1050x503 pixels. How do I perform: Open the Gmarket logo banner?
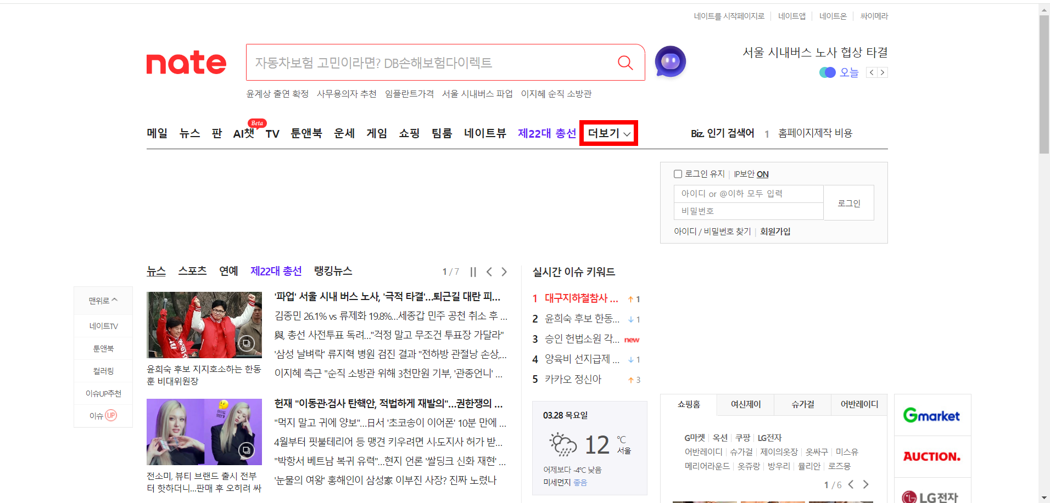[932, 415]
